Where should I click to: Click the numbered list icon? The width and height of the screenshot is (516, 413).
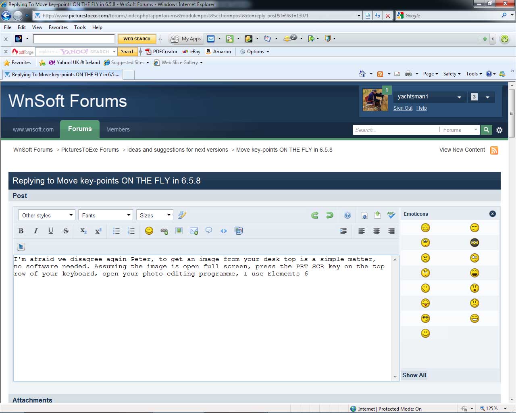pyautogui.click(x=131, y=231)
